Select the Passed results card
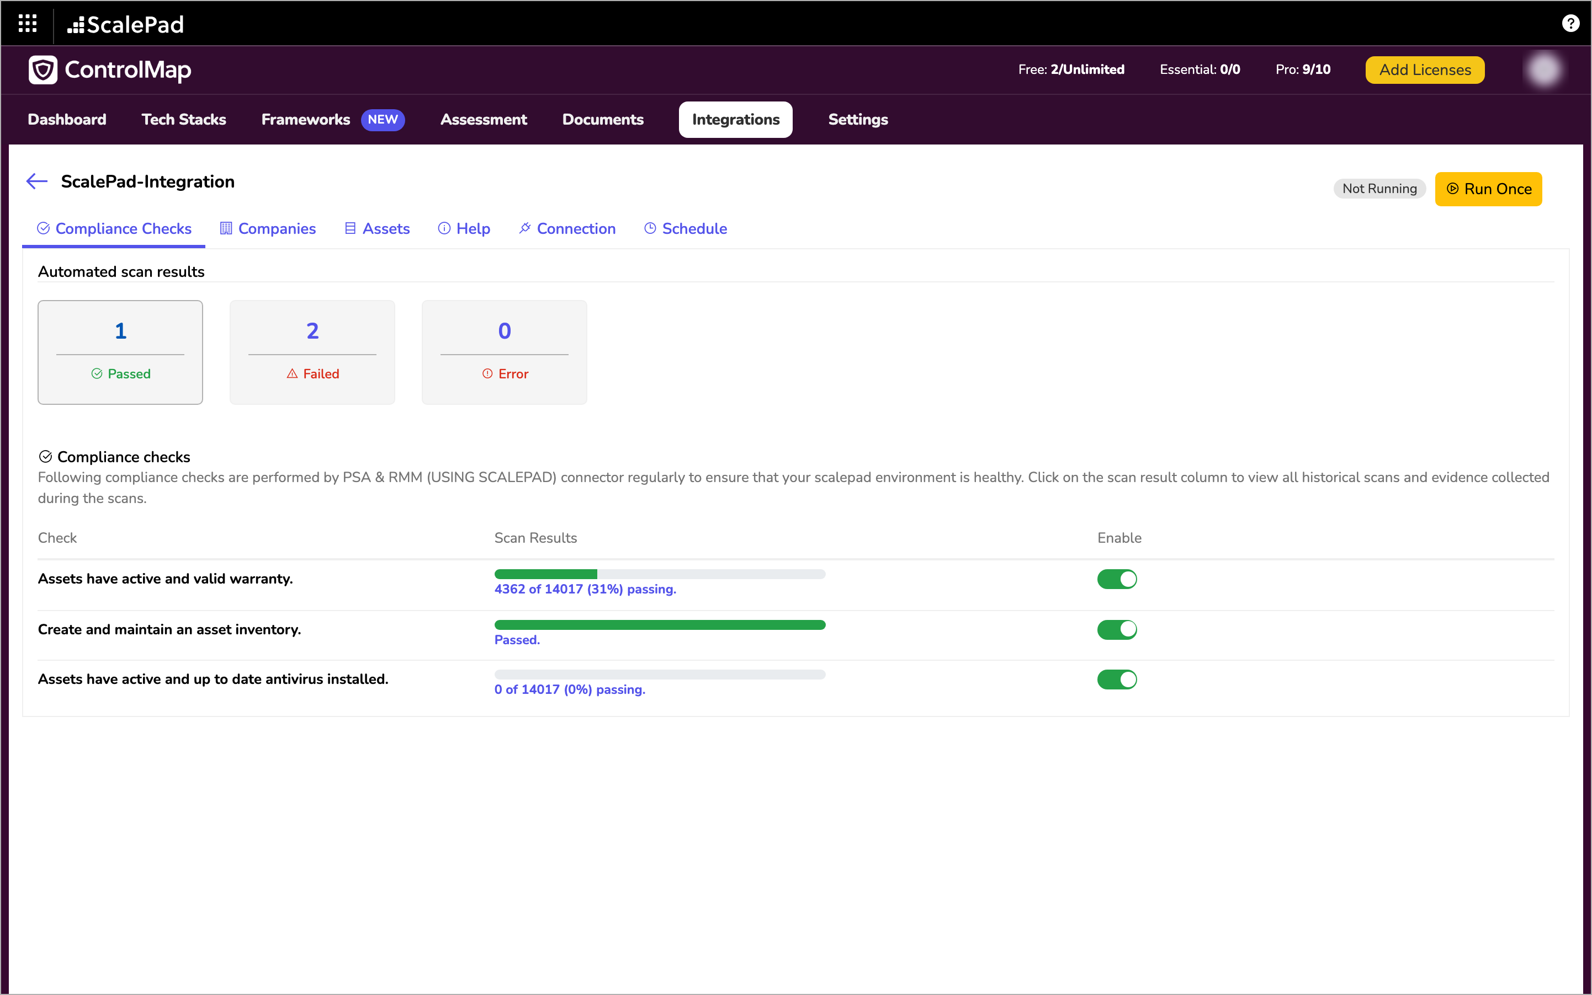 click(x=120, y=352)
